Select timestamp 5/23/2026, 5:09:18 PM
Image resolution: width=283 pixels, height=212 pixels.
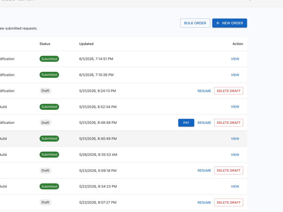click(x=98, y=170)
